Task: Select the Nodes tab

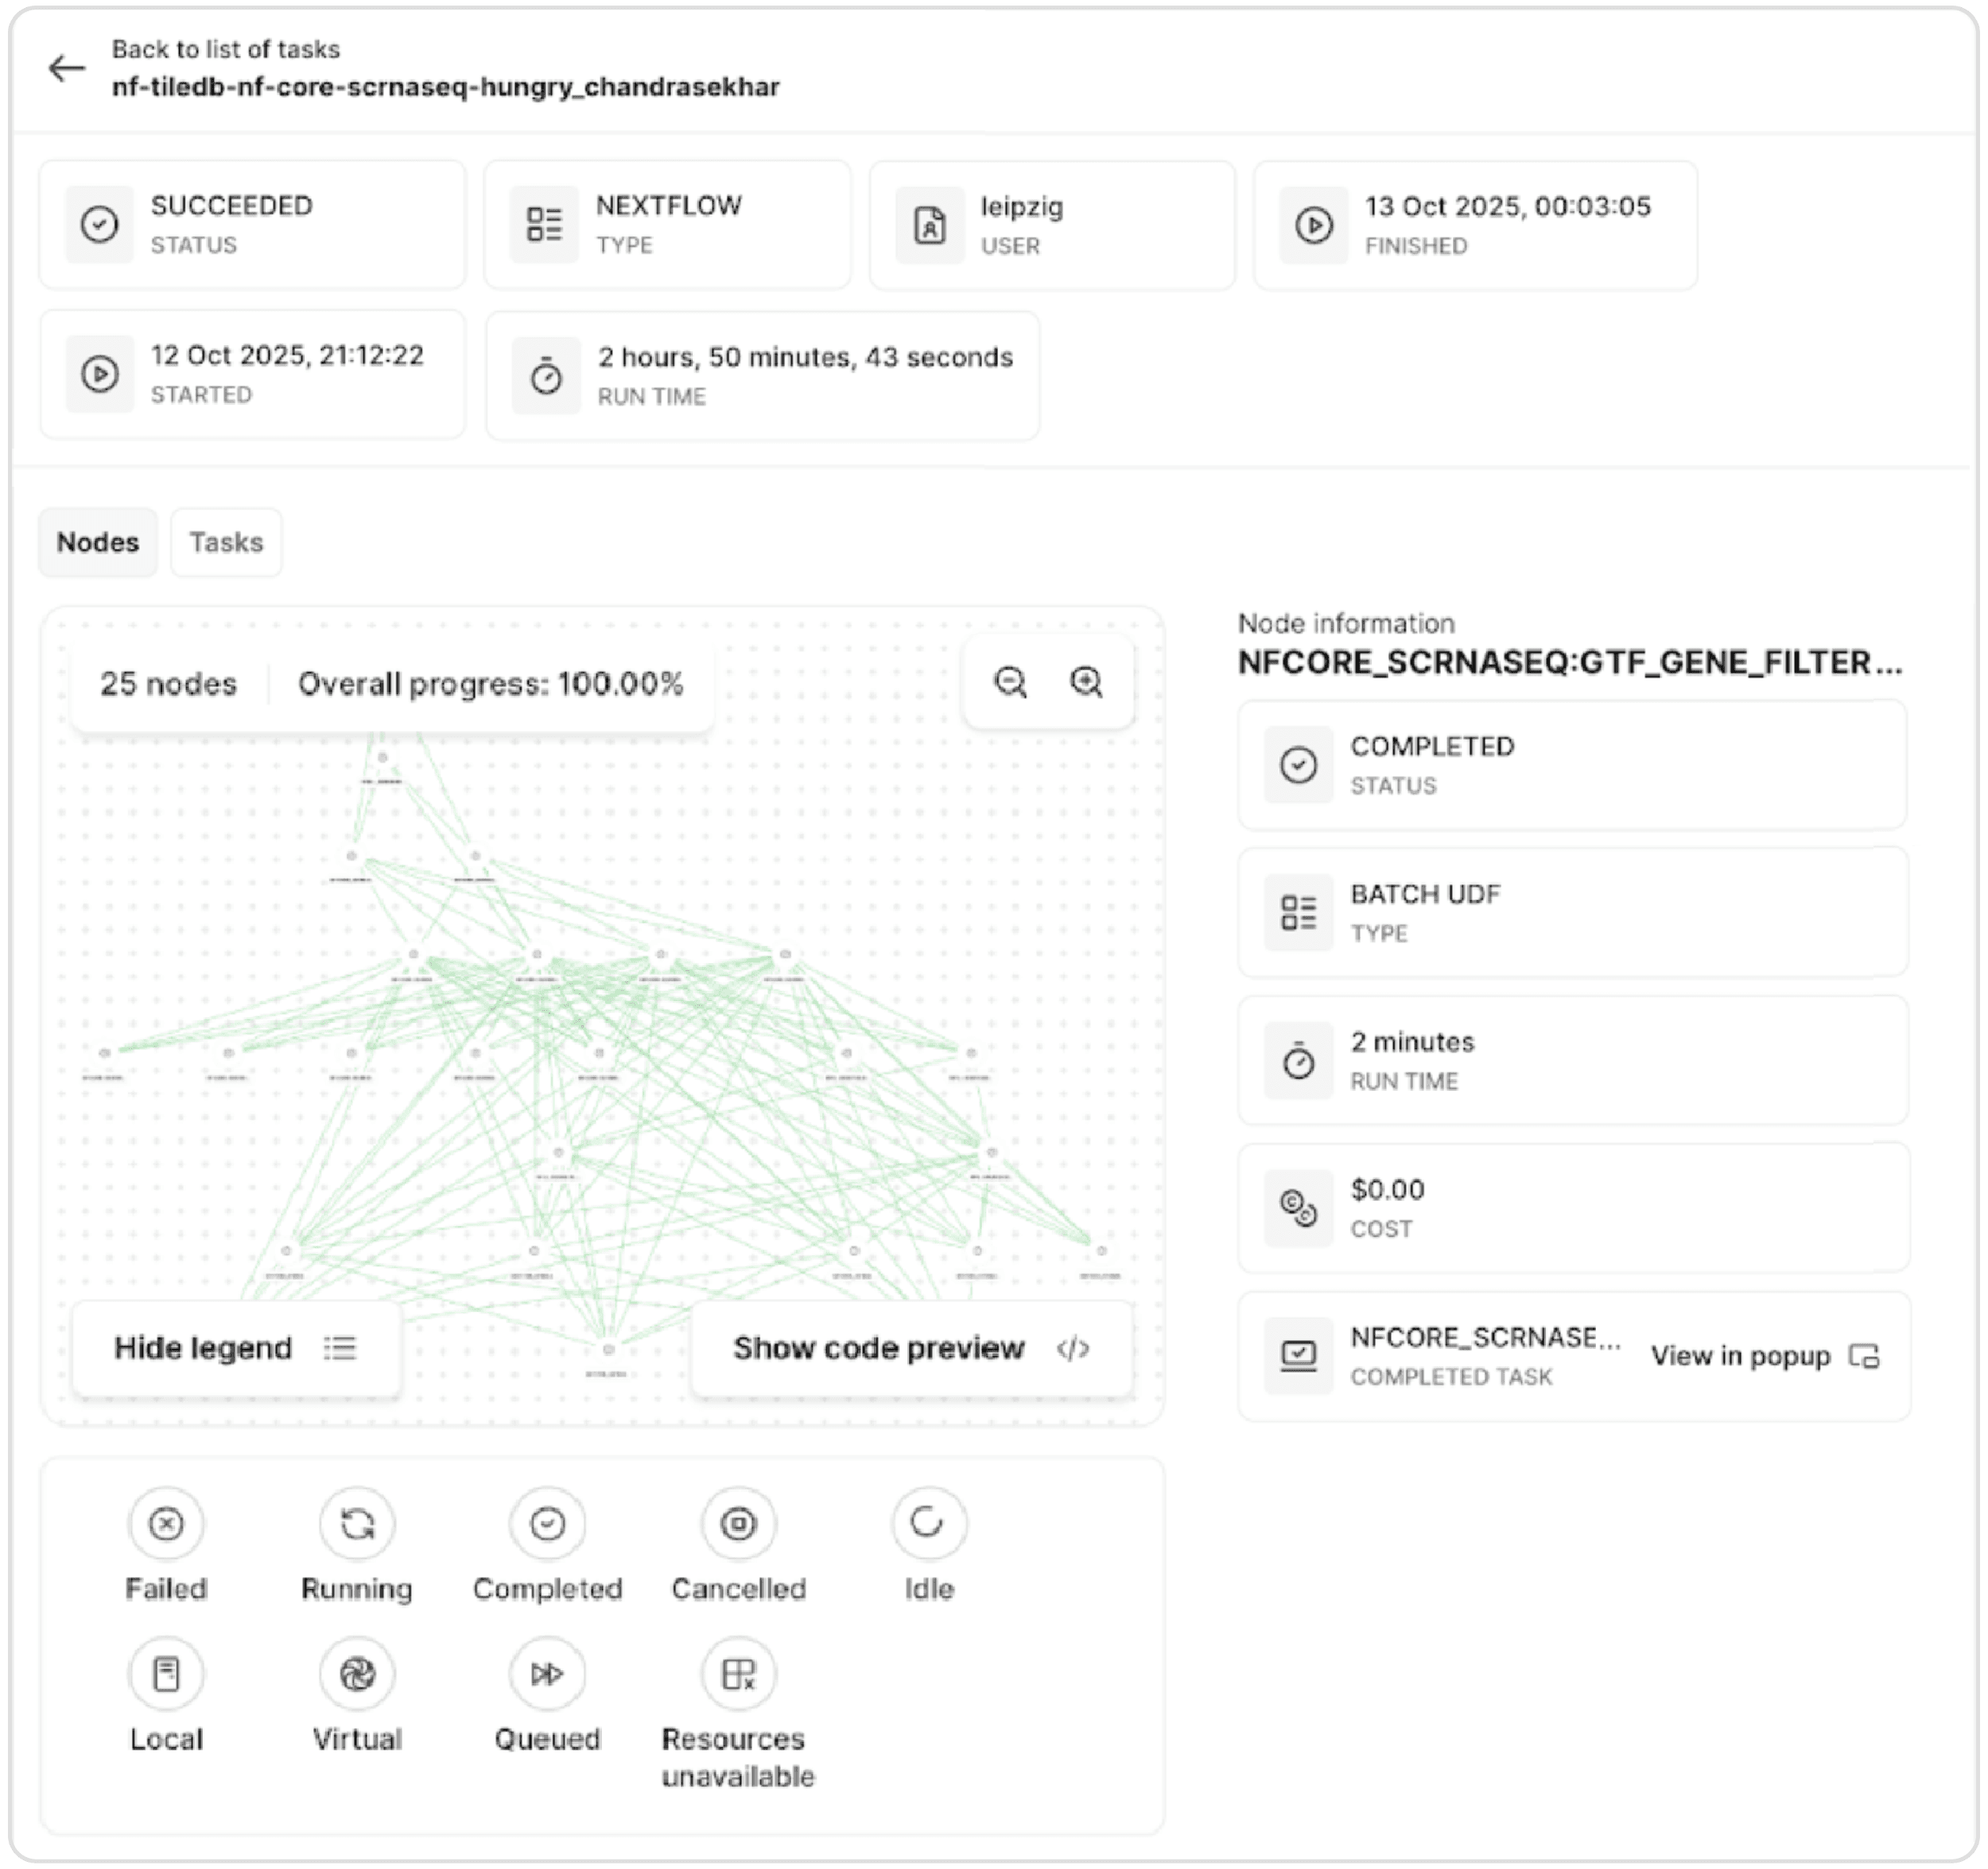Action: coord(98,542)
